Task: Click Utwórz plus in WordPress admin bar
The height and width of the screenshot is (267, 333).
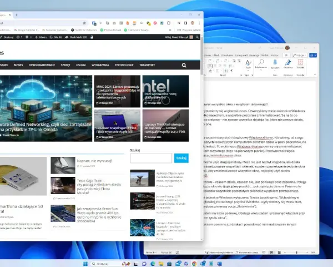Action: click(x=41, y=37)
